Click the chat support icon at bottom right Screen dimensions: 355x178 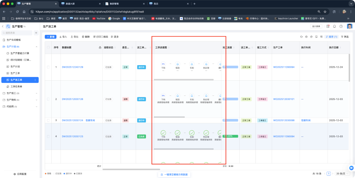pos(351,168)
